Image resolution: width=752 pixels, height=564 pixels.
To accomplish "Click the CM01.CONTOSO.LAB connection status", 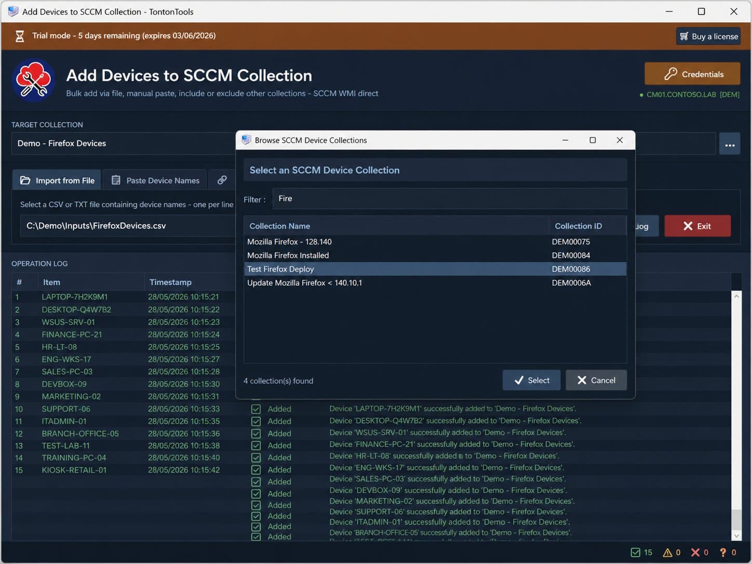I will [690, 95].
